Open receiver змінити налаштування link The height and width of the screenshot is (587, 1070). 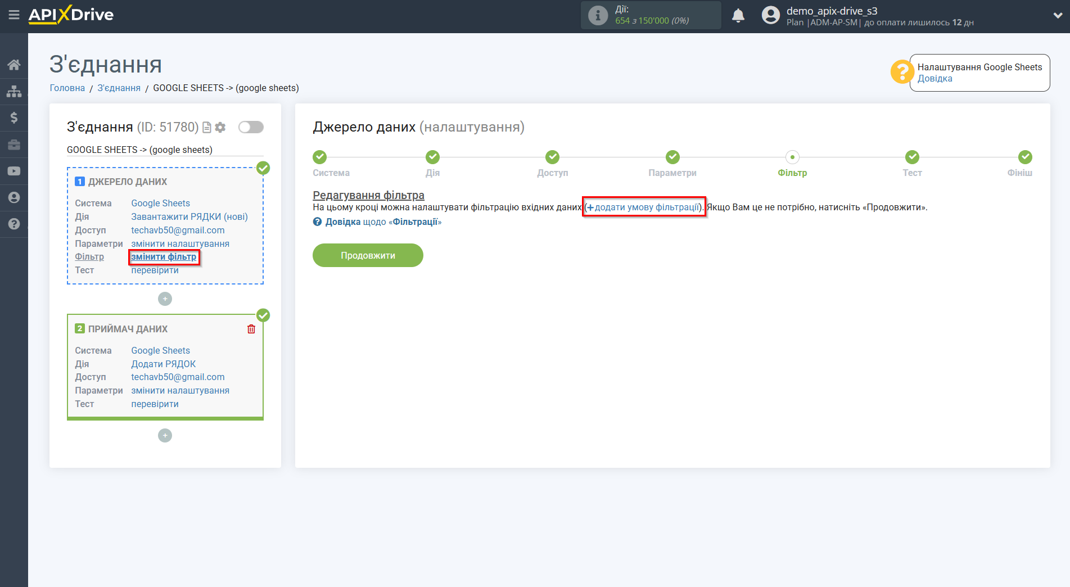[180, 391]
